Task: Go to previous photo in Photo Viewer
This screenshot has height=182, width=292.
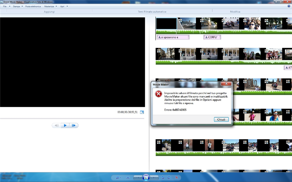Action: pos(138,177)
